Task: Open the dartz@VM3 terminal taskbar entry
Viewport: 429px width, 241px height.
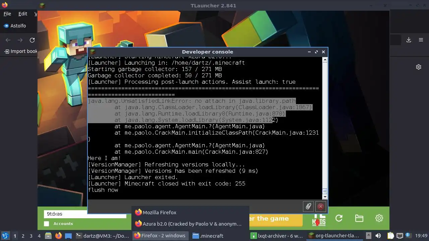Action: coord(103,236)
